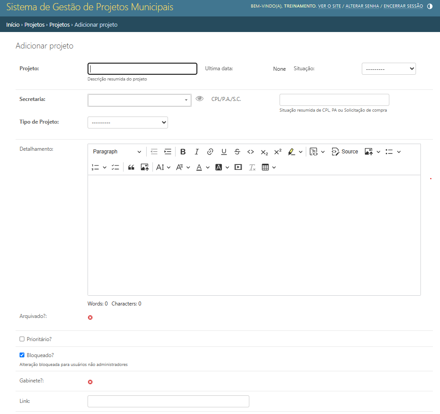Click the Arquivado? red status icon
The image size is (440, 414).
click(90, 318)
